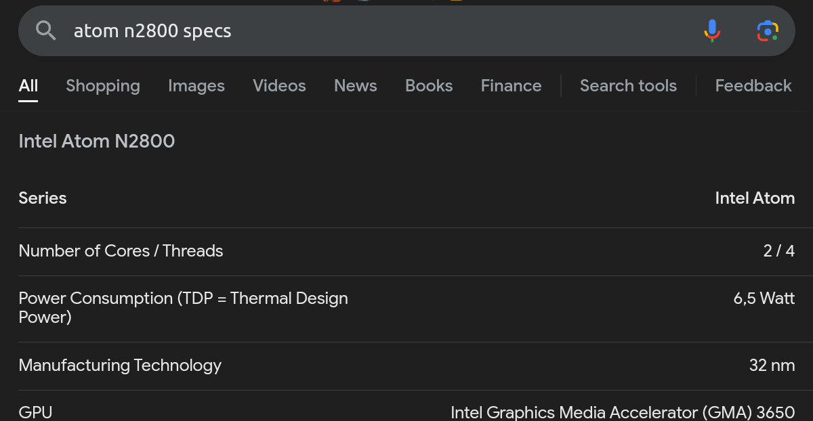Viewport: 813px width, 421px height.
Task: Switch to the Shopping tab
Action: [x=103, y=86]
